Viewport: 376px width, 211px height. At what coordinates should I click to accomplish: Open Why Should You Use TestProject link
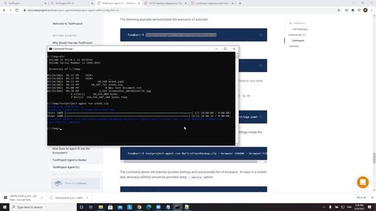point(72,43)
